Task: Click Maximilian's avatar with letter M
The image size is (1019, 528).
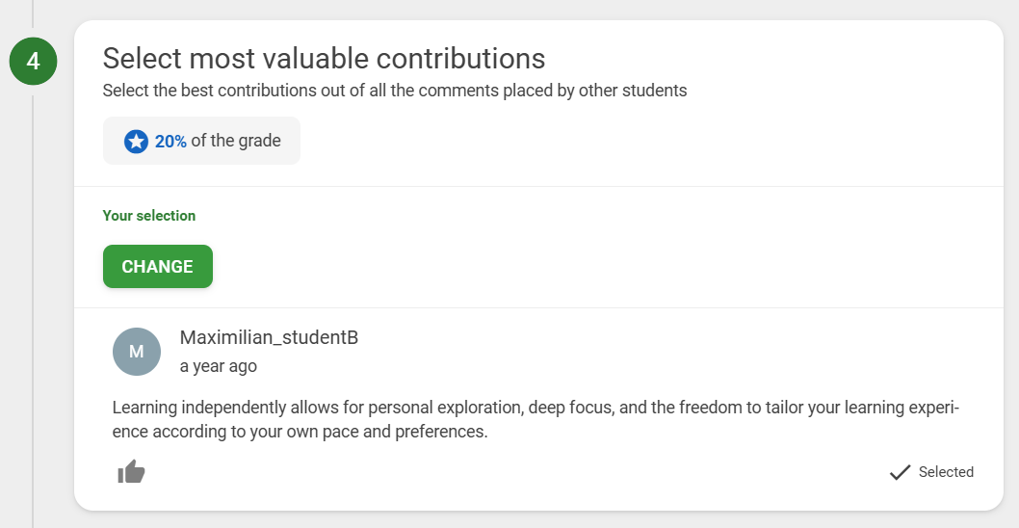Action: (x=137, y=352)
